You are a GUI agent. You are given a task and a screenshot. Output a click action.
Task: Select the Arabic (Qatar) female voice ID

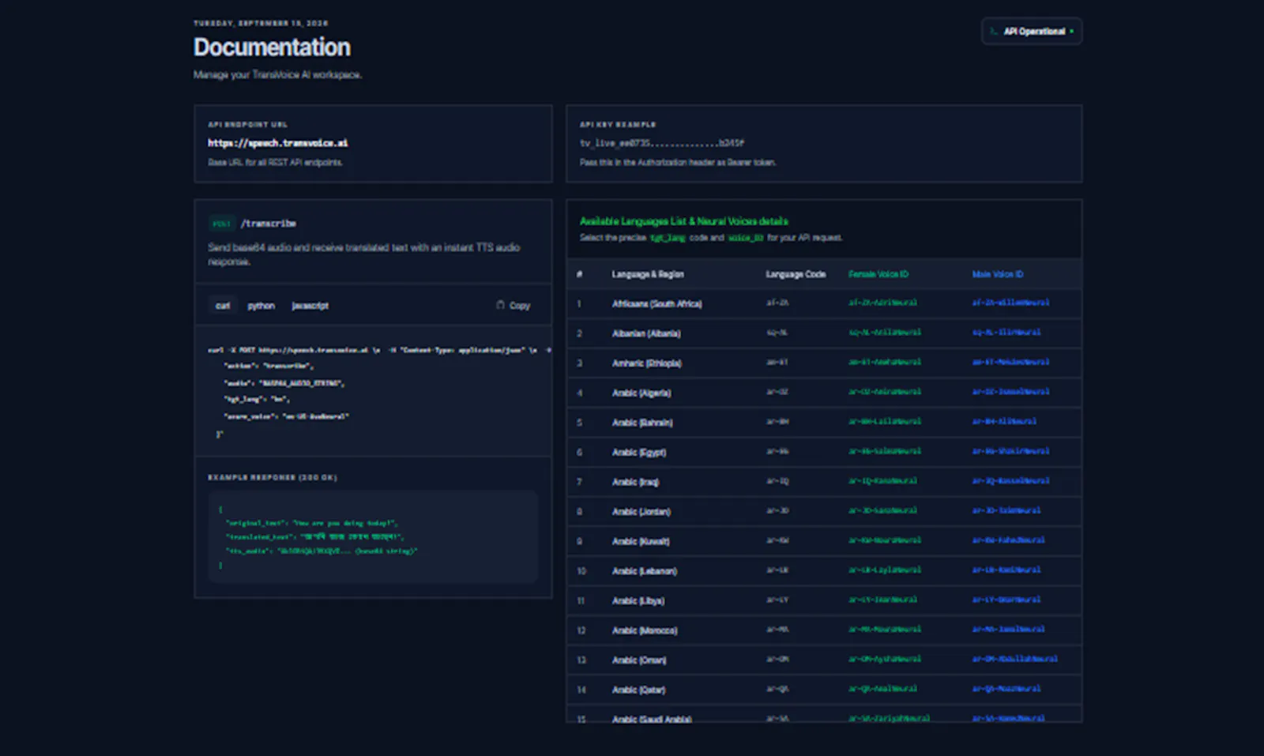tap(882, 689)
